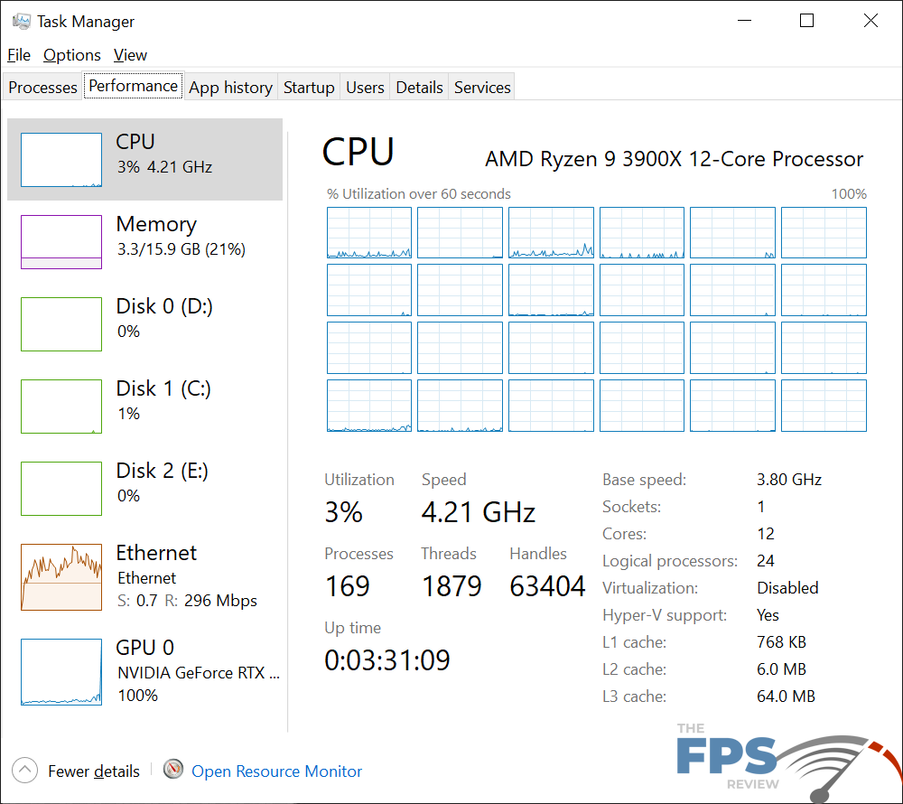
Task: Select the Disk 1 (C:) thumbnail
Action: (x=61, y=406)
